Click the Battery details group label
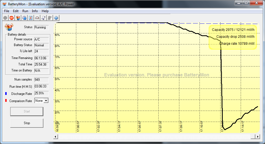Image resolution: width=265 pixels, height=144 pixels. (x=17, y=34)
